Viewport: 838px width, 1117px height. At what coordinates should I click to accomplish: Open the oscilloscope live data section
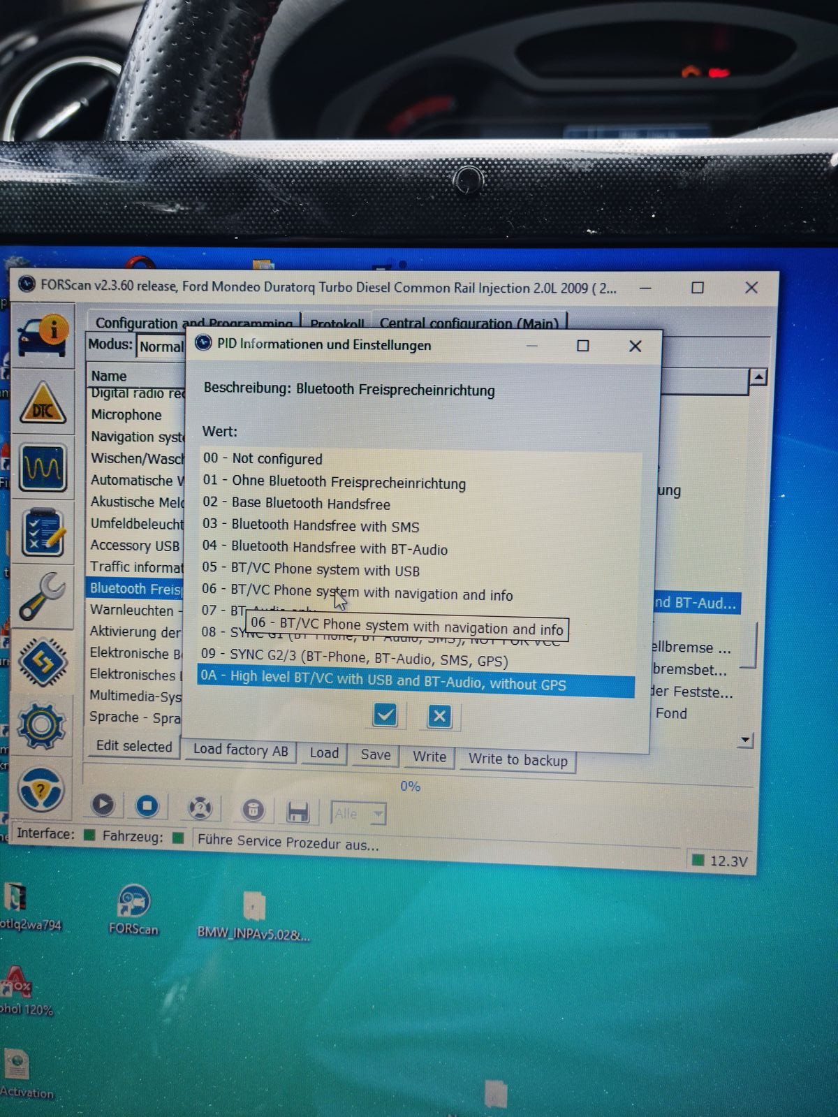click(x=43, y=467)
